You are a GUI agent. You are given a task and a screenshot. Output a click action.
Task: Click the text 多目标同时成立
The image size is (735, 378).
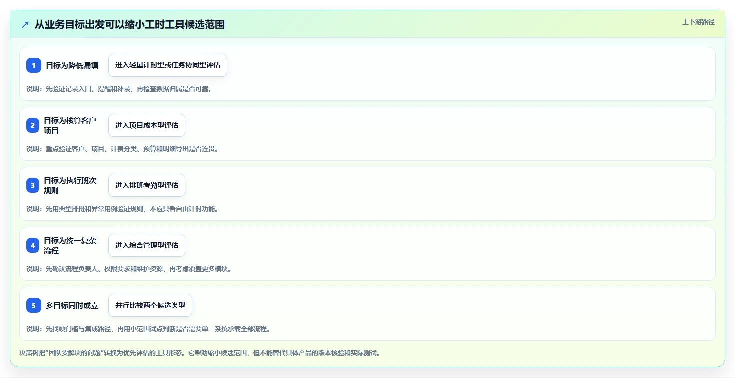coord(72,305)
